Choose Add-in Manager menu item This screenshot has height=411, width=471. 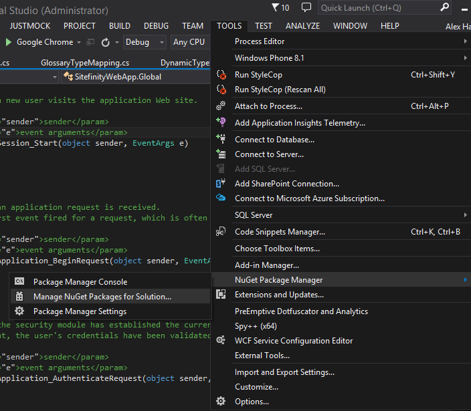[x=341, y=265]
